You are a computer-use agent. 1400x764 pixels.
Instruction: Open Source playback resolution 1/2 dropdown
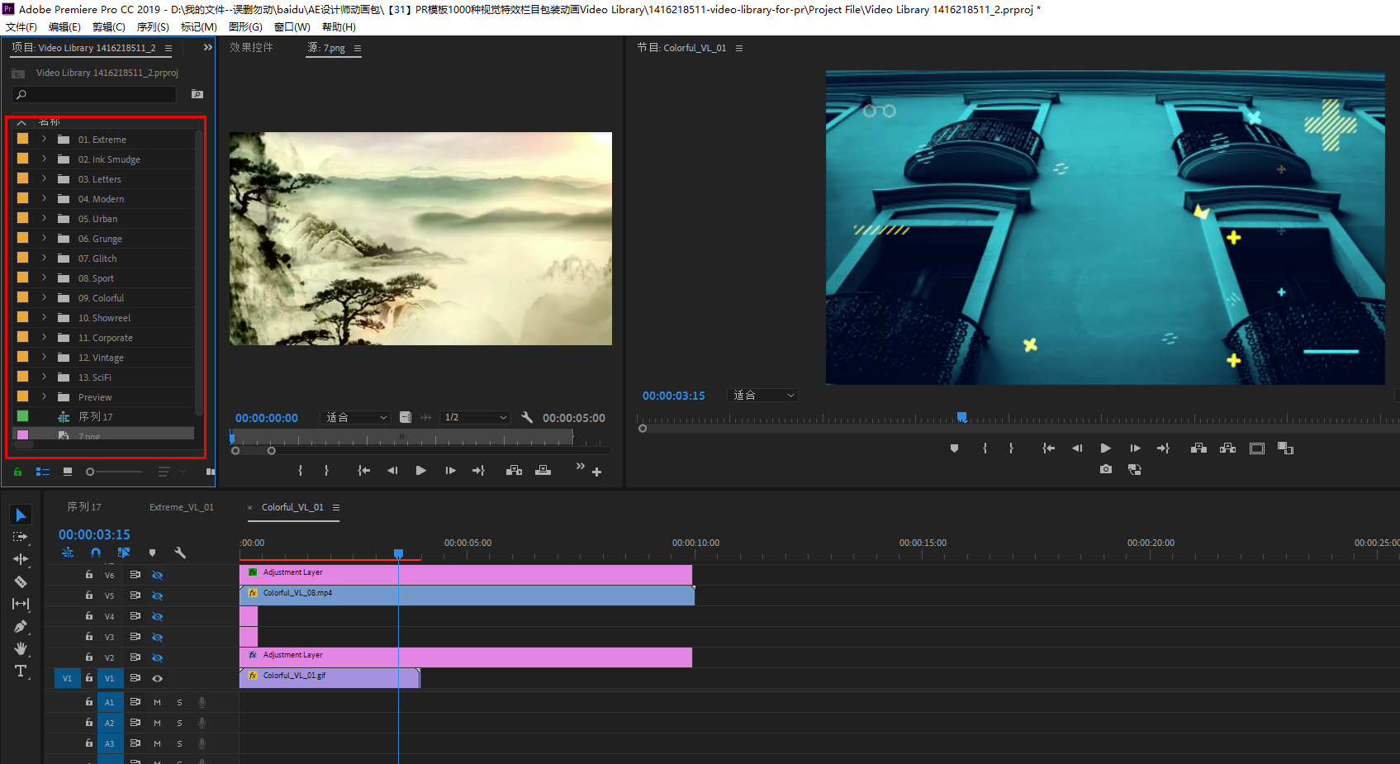(x=475, y=417)
